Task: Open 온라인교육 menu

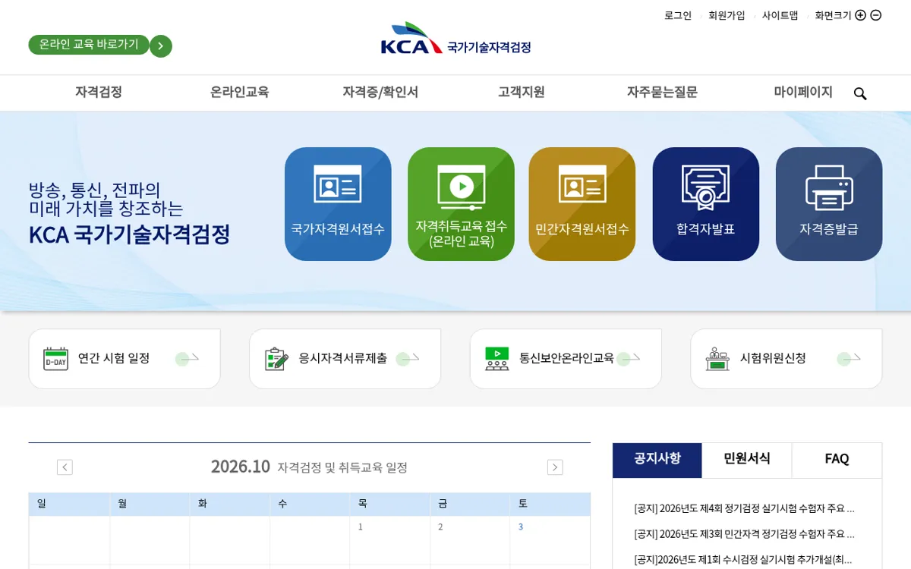Action: 239,93
